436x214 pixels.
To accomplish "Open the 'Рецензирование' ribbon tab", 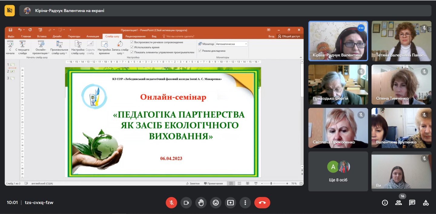I will [x=135, y=36].
